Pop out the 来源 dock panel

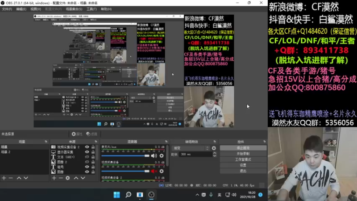pyautogui.click(x=96, y=142)
